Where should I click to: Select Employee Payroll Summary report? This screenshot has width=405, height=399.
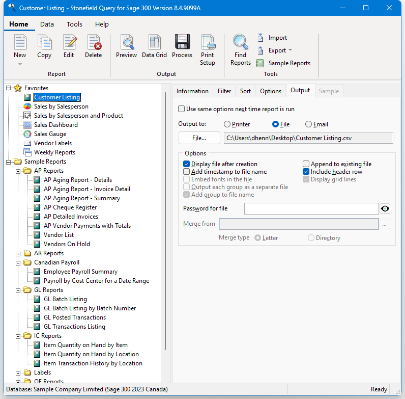coord(80,272)
